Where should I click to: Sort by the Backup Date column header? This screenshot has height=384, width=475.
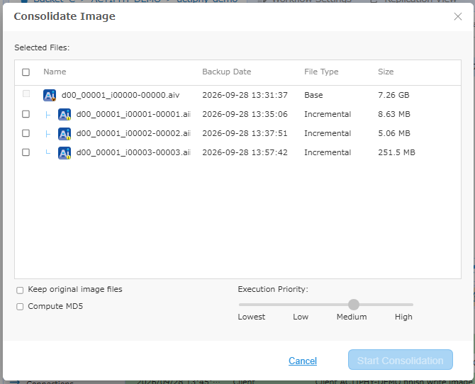tap(227, 72)
